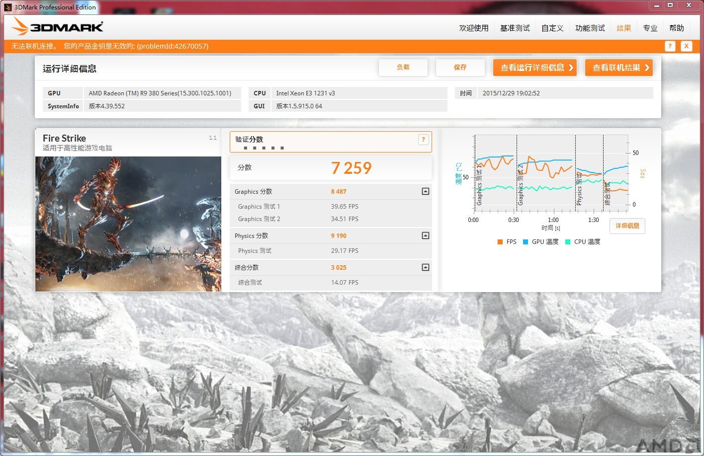
Task: Click the GUI 版本1.5.915.0 64 value
Action: (x=359, y=106)
